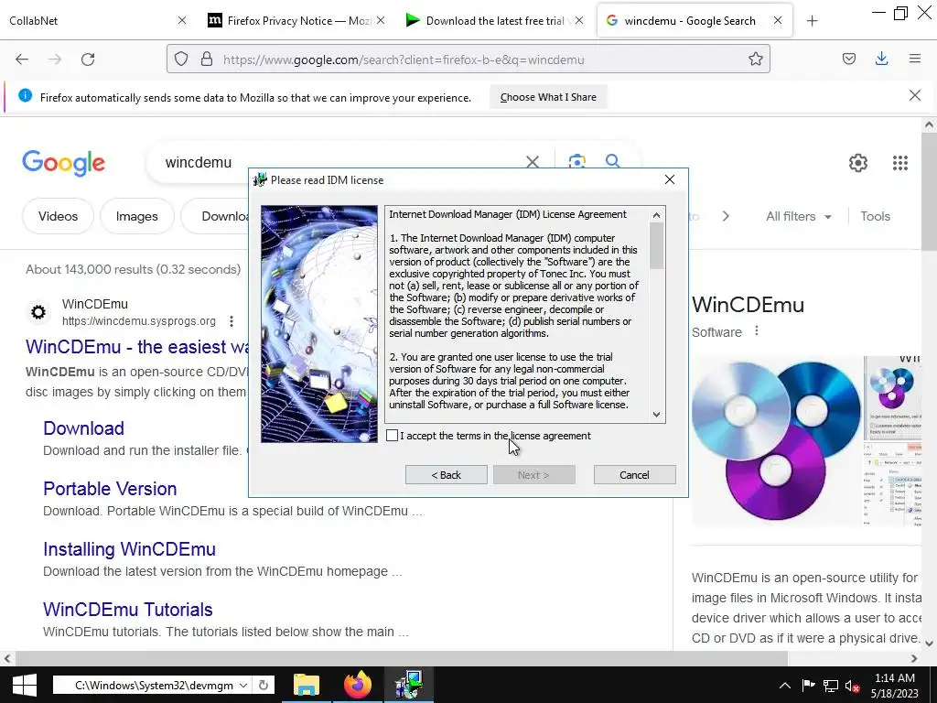Dismiss the Firefox data notification bar
This screenshot has height=703, width=937.
[915, 95]
